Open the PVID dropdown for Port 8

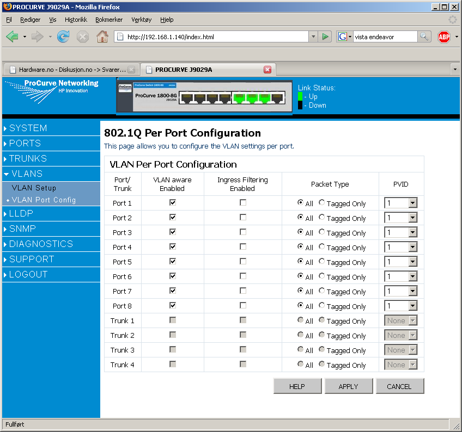coord(412,306)
